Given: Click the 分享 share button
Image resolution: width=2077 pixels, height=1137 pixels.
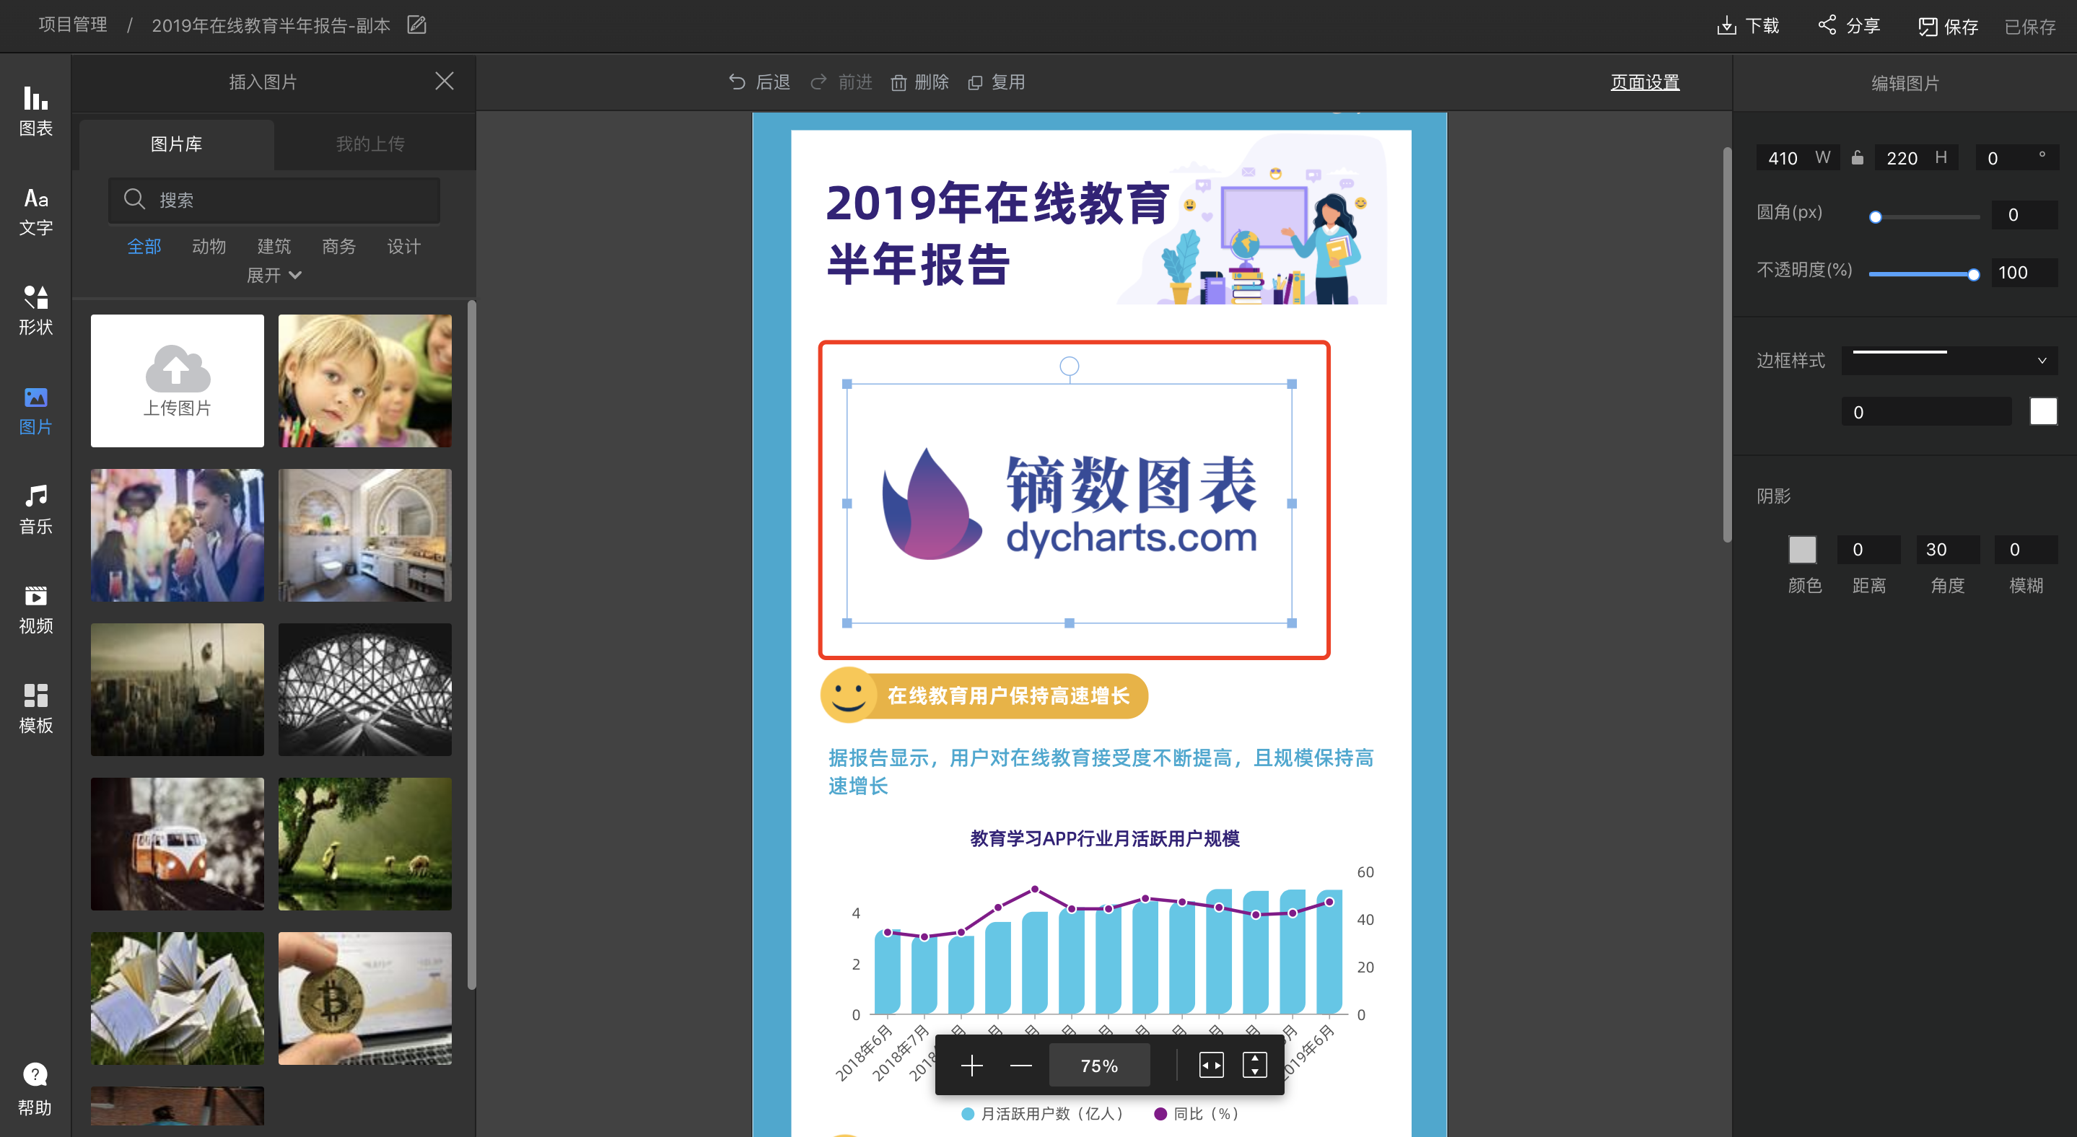Looking at the screenshot, I should (1849, 26).
